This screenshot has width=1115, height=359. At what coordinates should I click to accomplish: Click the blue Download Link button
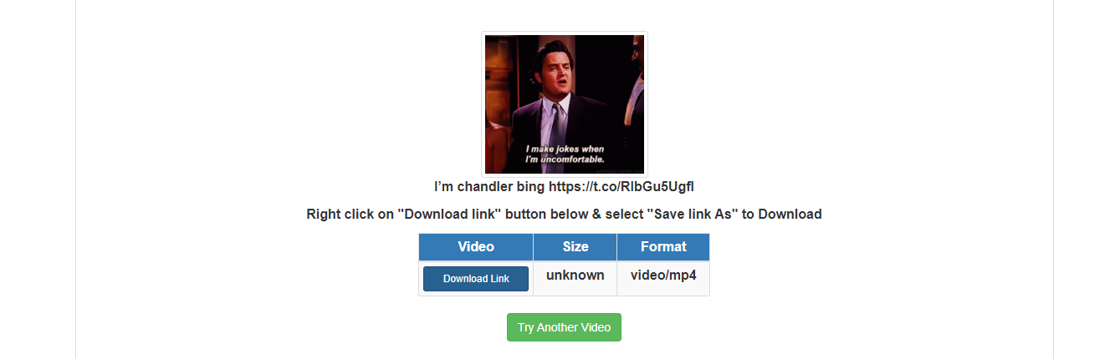coord(475,279)
